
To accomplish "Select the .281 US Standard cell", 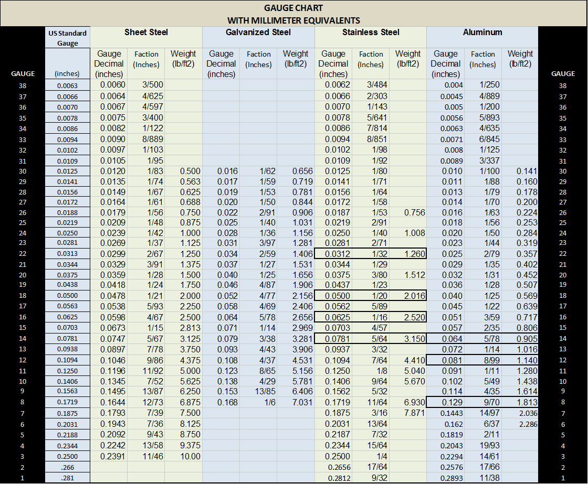I will 67,478.
